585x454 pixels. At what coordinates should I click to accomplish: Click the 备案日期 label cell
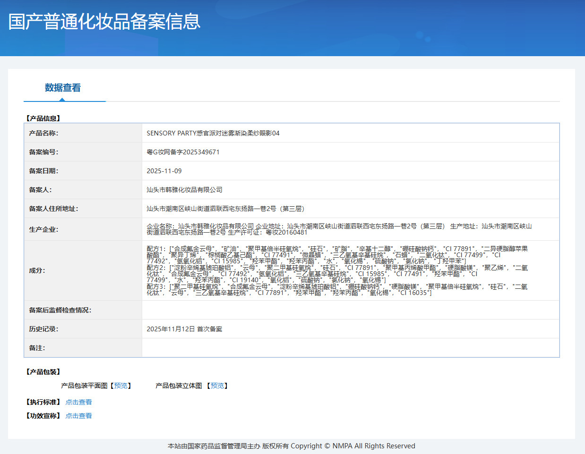pos(83,171)
